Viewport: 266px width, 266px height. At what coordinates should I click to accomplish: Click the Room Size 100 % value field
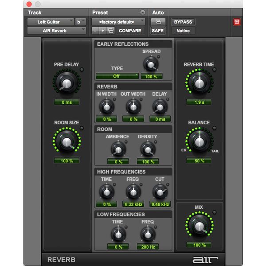(66, 160)
